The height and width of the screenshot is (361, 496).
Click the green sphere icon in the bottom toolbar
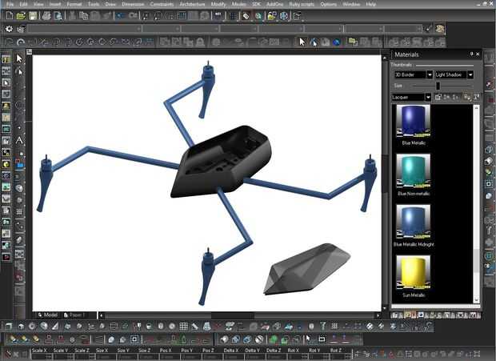pyautogui.click(x=274, y=339)
